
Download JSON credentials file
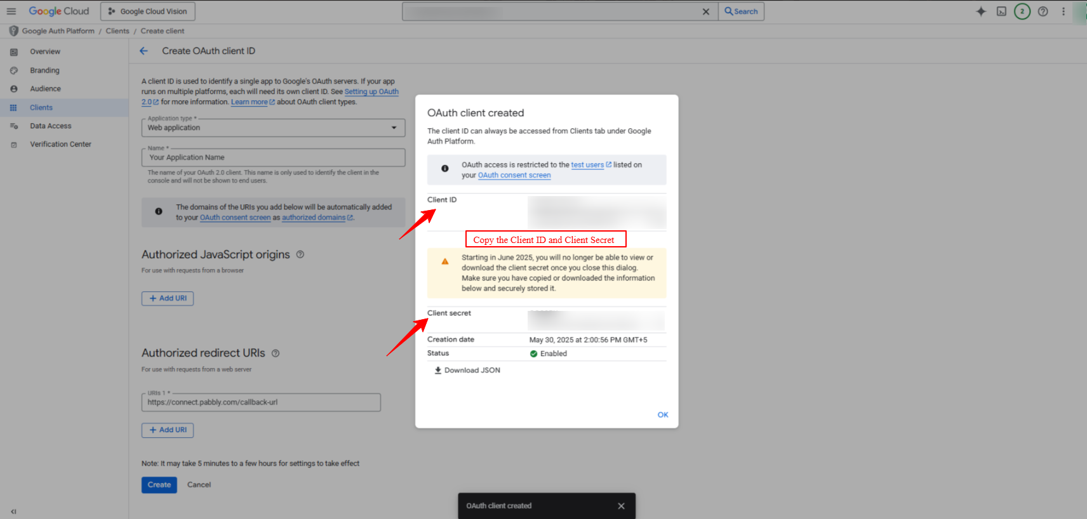point(467,371)
